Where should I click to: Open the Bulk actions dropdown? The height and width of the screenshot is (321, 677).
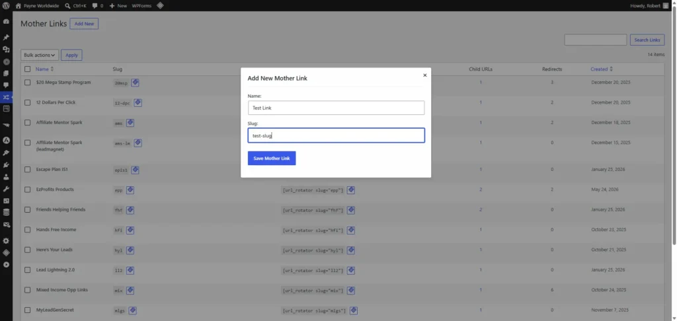pyautogui.click(x=40, y=55)
